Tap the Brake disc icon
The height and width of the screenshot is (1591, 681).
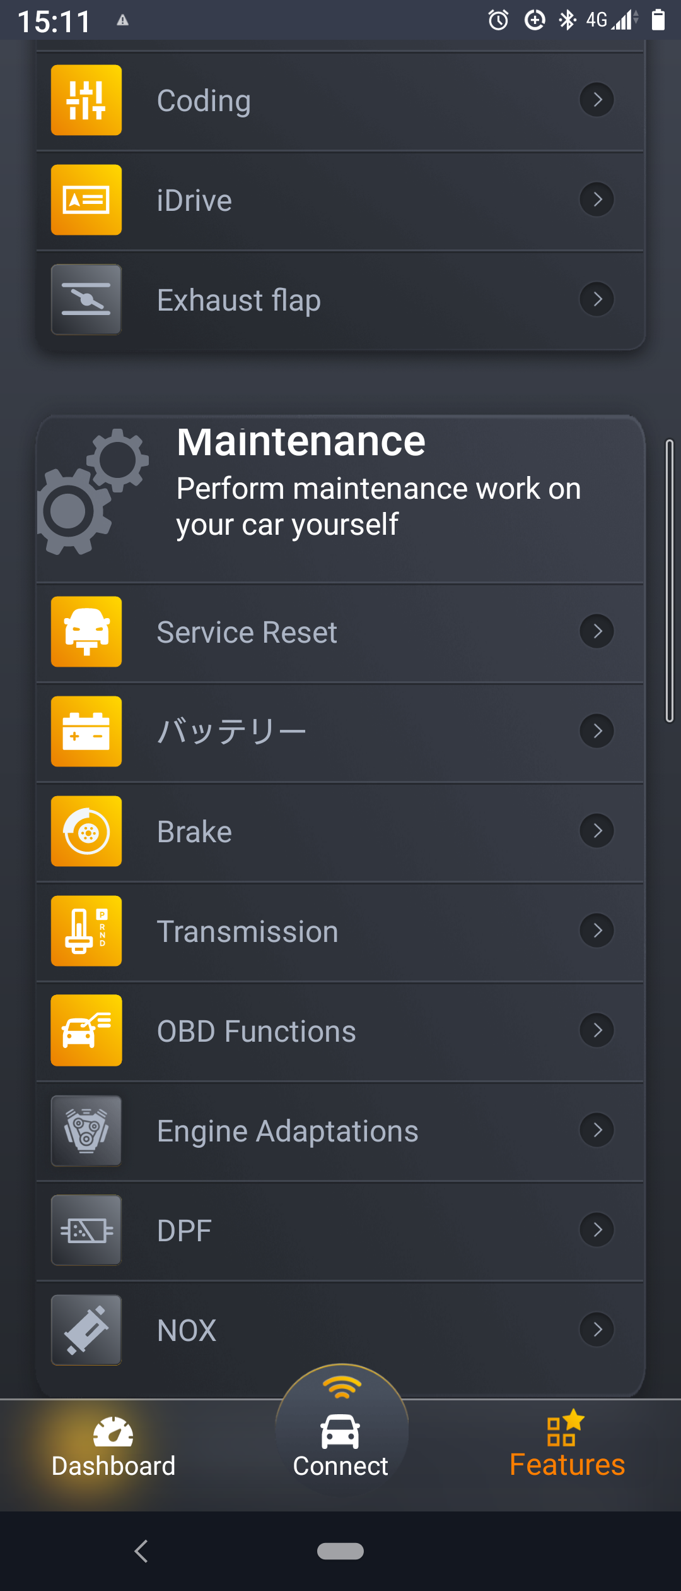[86, 831]
